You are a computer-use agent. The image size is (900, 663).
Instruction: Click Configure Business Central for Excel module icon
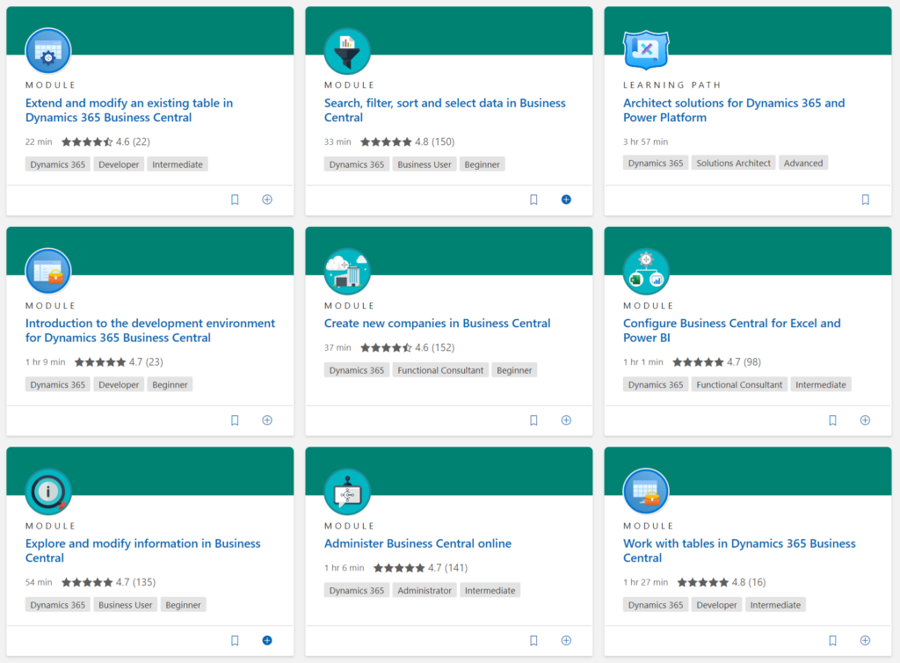point(646,272)
